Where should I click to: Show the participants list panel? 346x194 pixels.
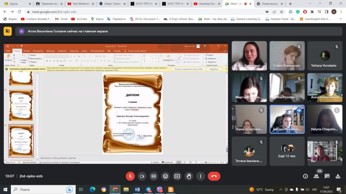tap(316, 176)
